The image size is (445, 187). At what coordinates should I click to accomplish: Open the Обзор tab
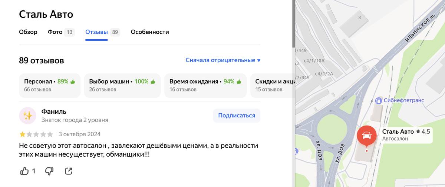[28, 32]
